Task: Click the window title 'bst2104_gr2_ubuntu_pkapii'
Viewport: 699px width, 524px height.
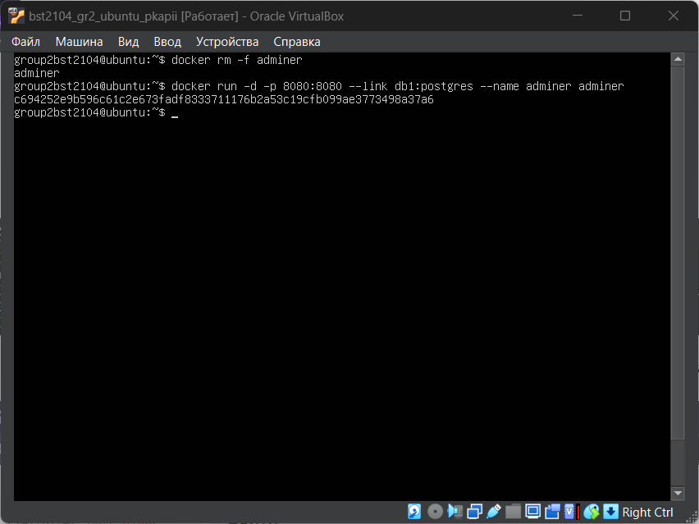Action: click(x=103, y=16)
